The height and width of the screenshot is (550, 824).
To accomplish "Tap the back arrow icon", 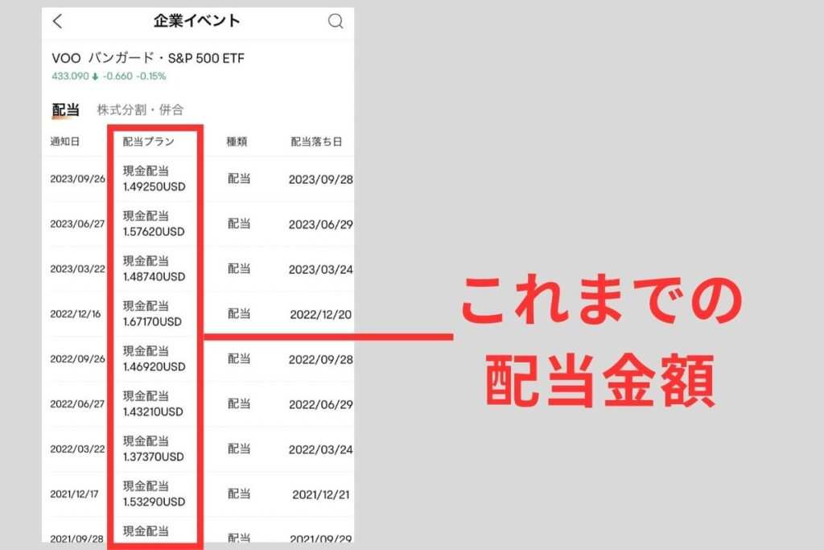I will 57,22.
